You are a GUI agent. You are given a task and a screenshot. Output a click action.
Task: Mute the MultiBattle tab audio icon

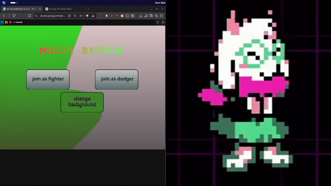(8, 9)
